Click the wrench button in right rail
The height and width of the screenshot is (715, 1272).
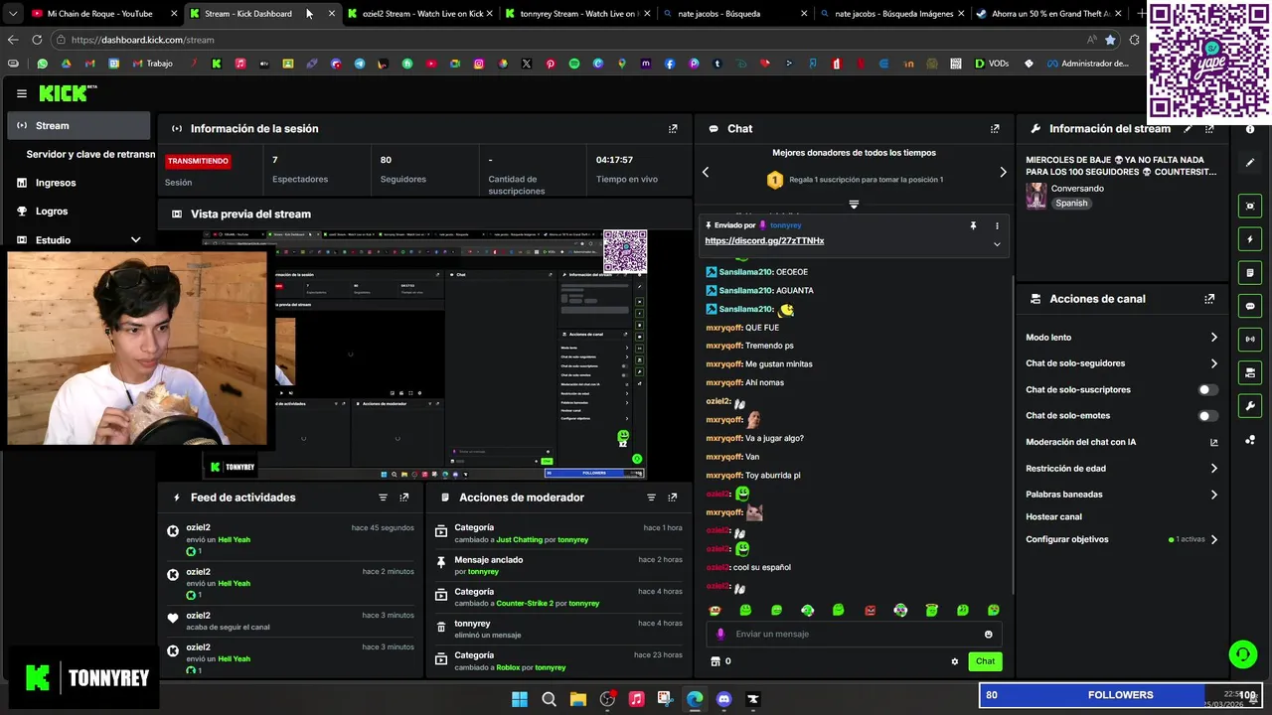(x=1250, y=405)
